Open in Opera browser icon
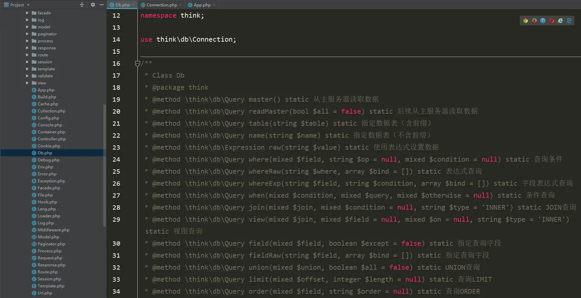Viewport: 581px width, 298px height. pos(552,20)
